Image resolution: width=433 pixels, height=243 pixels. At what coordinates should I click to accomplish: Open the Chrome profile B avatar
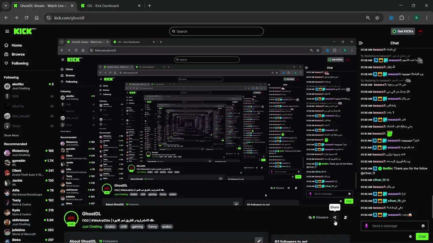(416, 18)
